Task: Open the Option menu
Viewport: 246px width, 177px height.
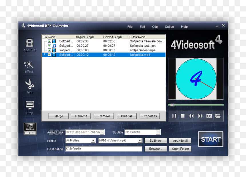Action: pos(169,27)
